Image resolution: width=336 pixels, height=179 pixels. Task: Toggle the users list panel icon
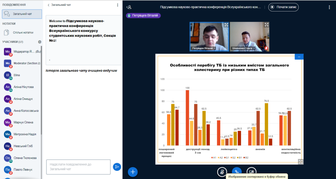pos(129,7)
